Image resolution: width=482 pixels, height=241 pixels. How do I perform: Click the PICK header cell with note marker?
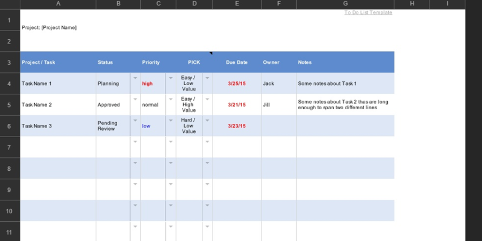[x=194, y=63]
